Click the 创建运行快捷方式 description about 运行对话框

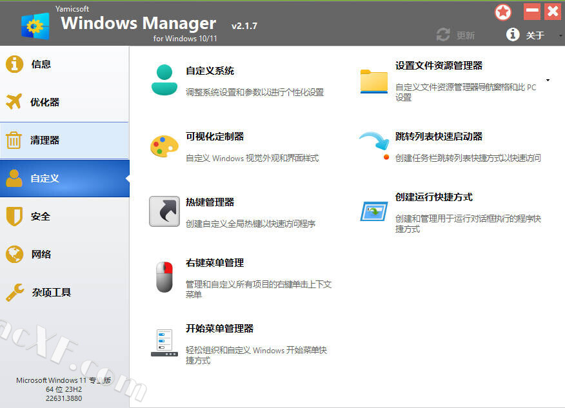[x=468, y=224]
